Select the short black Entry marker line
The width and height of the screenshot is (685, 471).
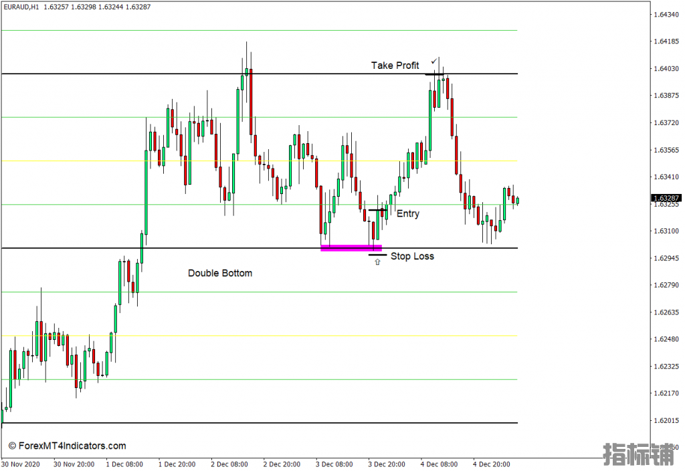click(377, 210)
